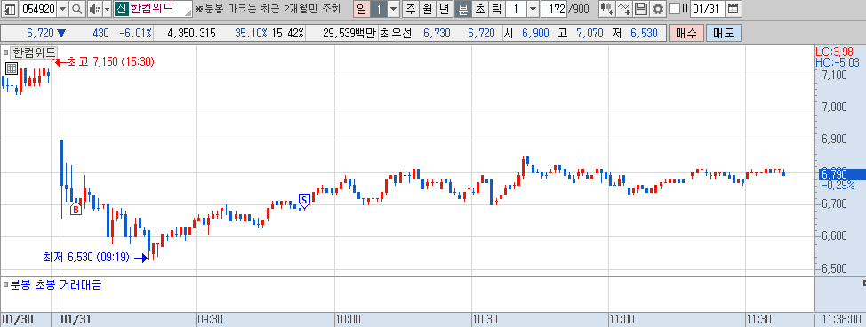The width and height of the screenshot is (866, 327).
Task: Expand the dropdown next to speaker icon
Action: pos(108,9)
